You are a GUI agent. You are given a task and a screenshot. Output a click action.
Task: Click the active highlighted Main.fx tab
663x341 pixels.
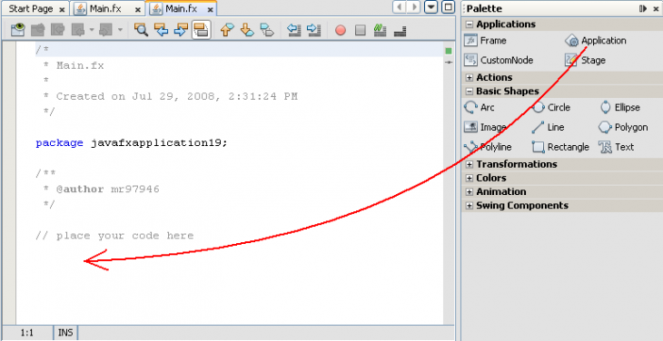(181, 9)
